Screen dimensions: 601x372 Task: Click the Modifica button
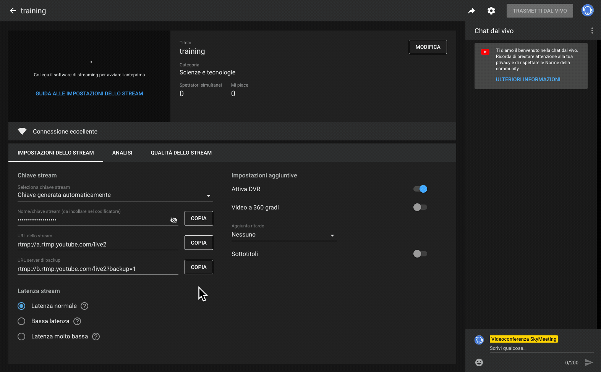(x=428, y=47)
